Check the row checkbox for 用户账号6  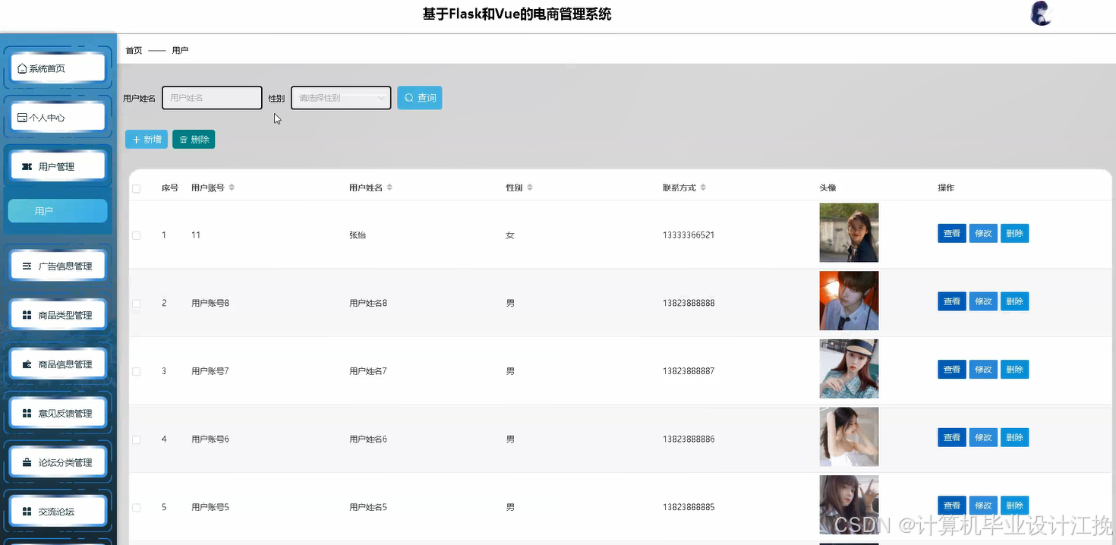[137, 439]
